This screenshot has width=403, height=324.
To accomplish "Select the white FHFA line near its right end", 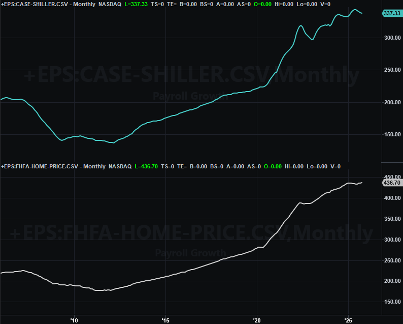I will tap(360, 183).
